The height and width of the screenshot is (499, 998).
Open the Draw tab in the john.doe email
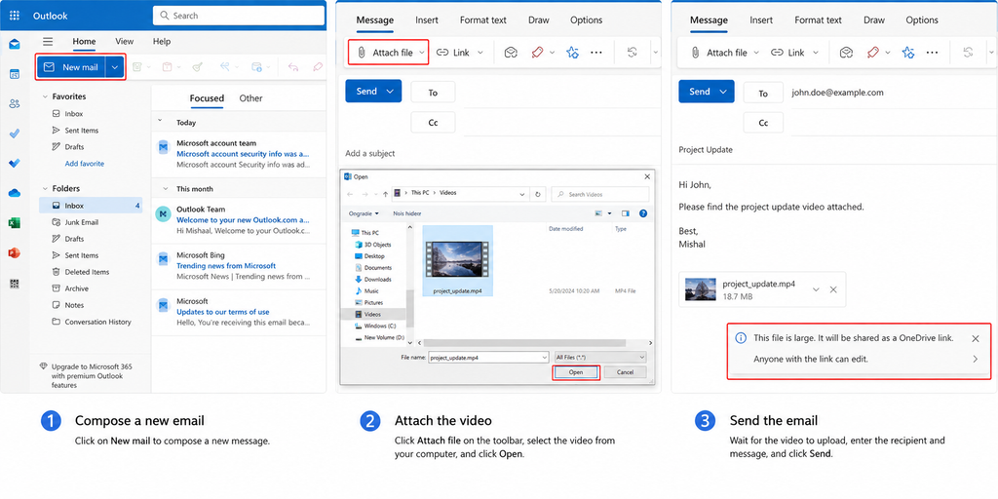(x=874, y=19)
